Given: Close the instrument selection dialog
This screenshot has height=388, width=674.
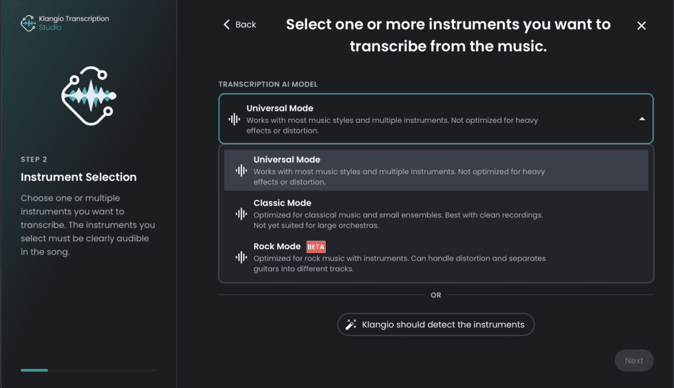Looking at the screenshot, I should 642,26.
